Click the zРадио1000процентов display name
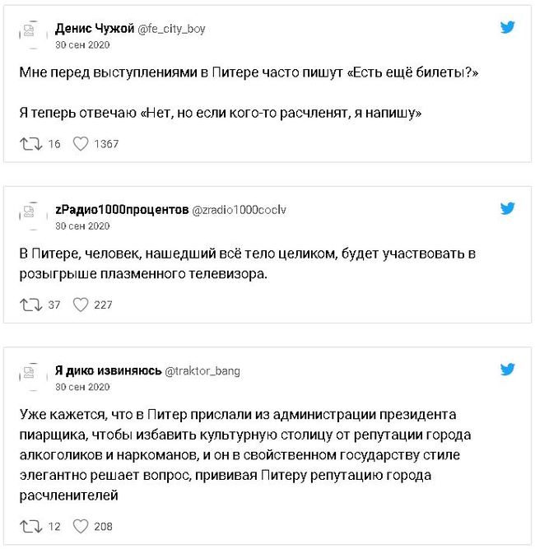 coord(121,210)
